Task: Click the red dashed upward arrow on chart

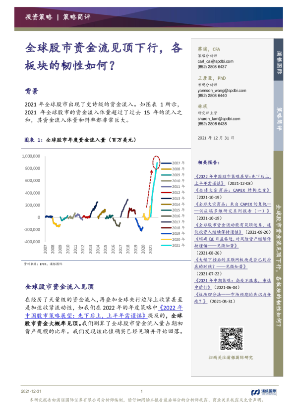Action: (149, 188)
